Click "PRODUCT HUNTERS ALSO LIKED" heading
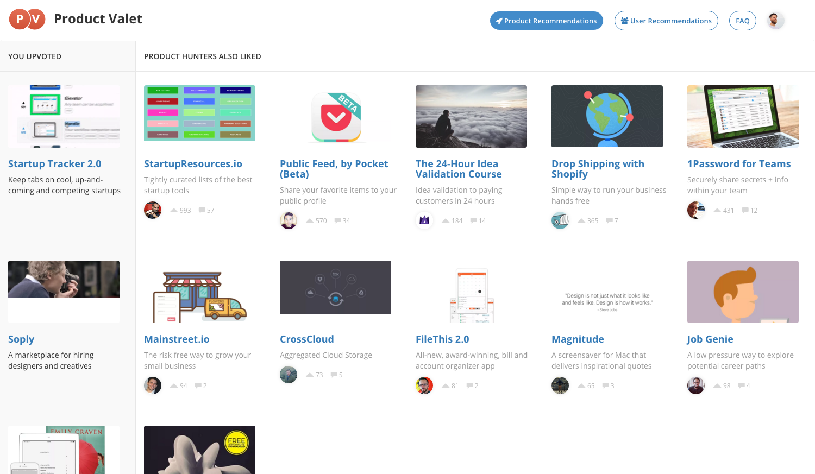 coord(203,56)
